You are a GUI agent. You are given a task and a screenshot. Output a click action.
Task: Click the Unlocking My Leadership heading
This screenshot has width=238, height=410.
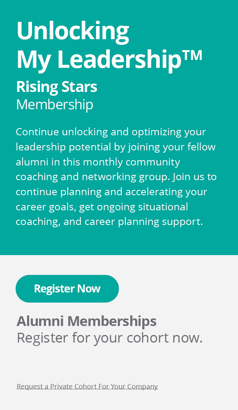[x=109, y=44]
